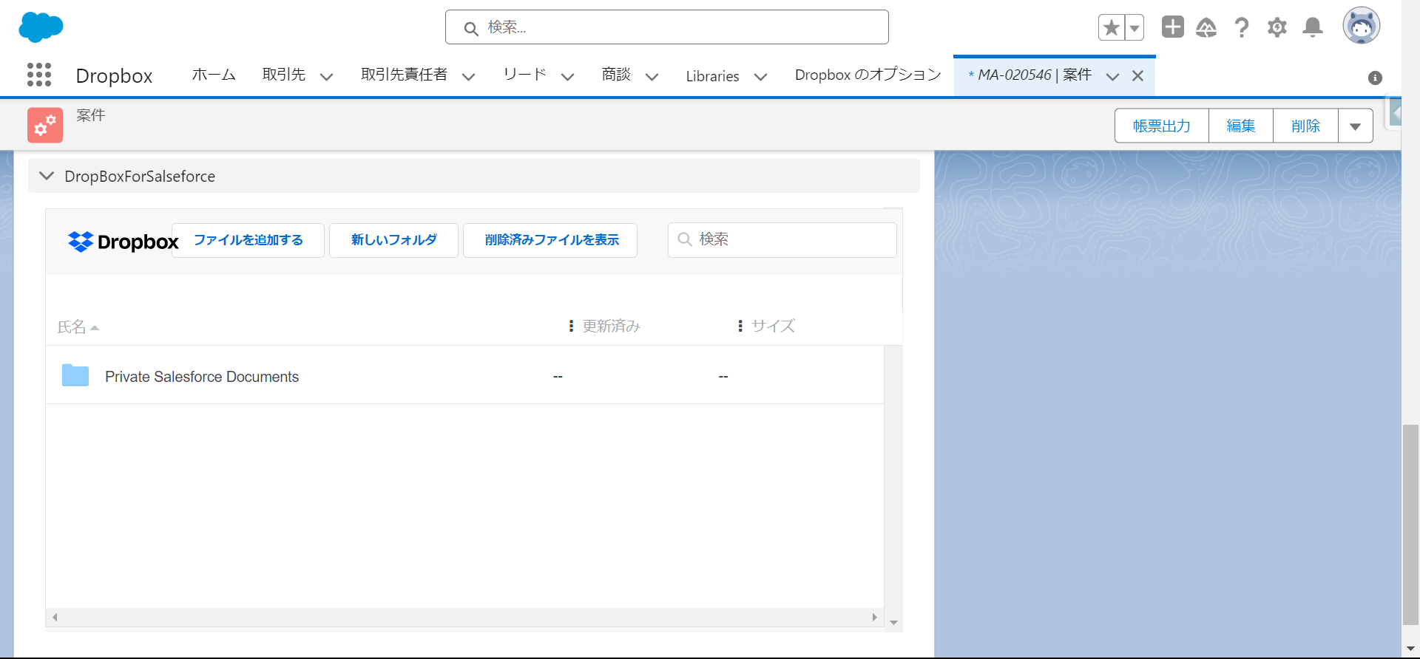Viewport: 1420px width, 659px height.
Task: Open more actions dropdown beside 削除
Action: (1355, 126)
